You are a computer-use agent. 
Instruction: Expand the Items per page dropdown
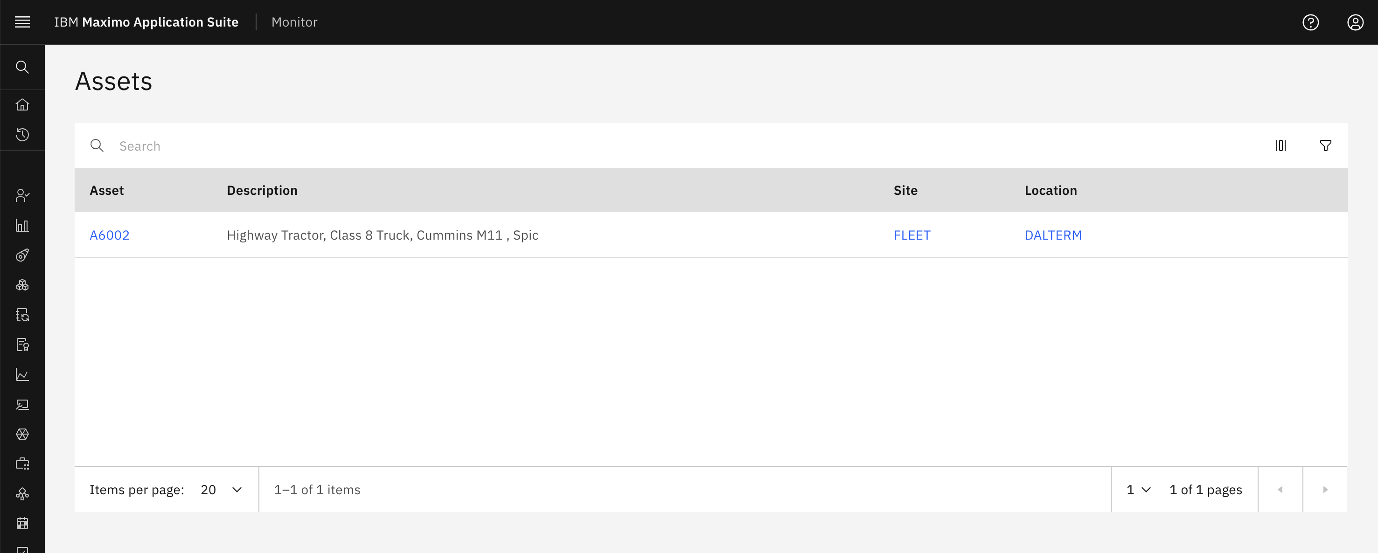tap(221, 490)
